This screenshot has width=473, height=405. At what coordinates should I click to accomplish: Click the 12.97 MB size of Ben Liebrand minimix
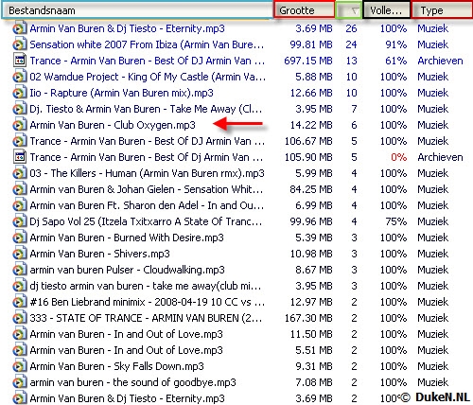(x=311, y=302)
